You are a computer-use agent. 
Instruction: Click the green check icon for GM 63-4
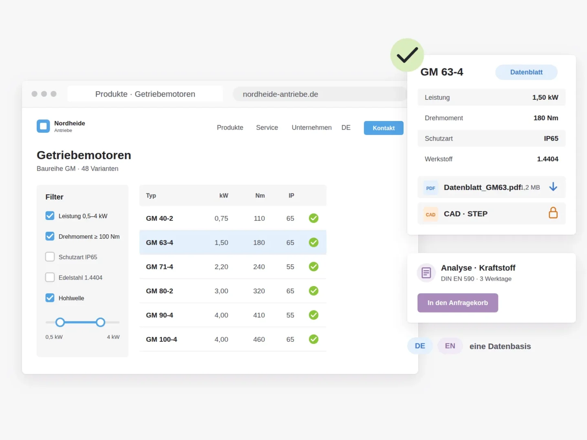pyautogui.click(x=313, y=242)
